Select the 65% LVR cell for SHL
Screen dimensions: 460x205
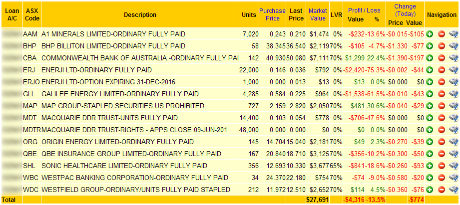[x=336, y=166]
